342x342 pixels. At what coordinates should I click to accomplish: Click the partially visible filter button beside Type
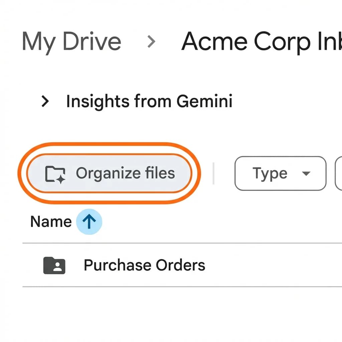tap(339, 174)
